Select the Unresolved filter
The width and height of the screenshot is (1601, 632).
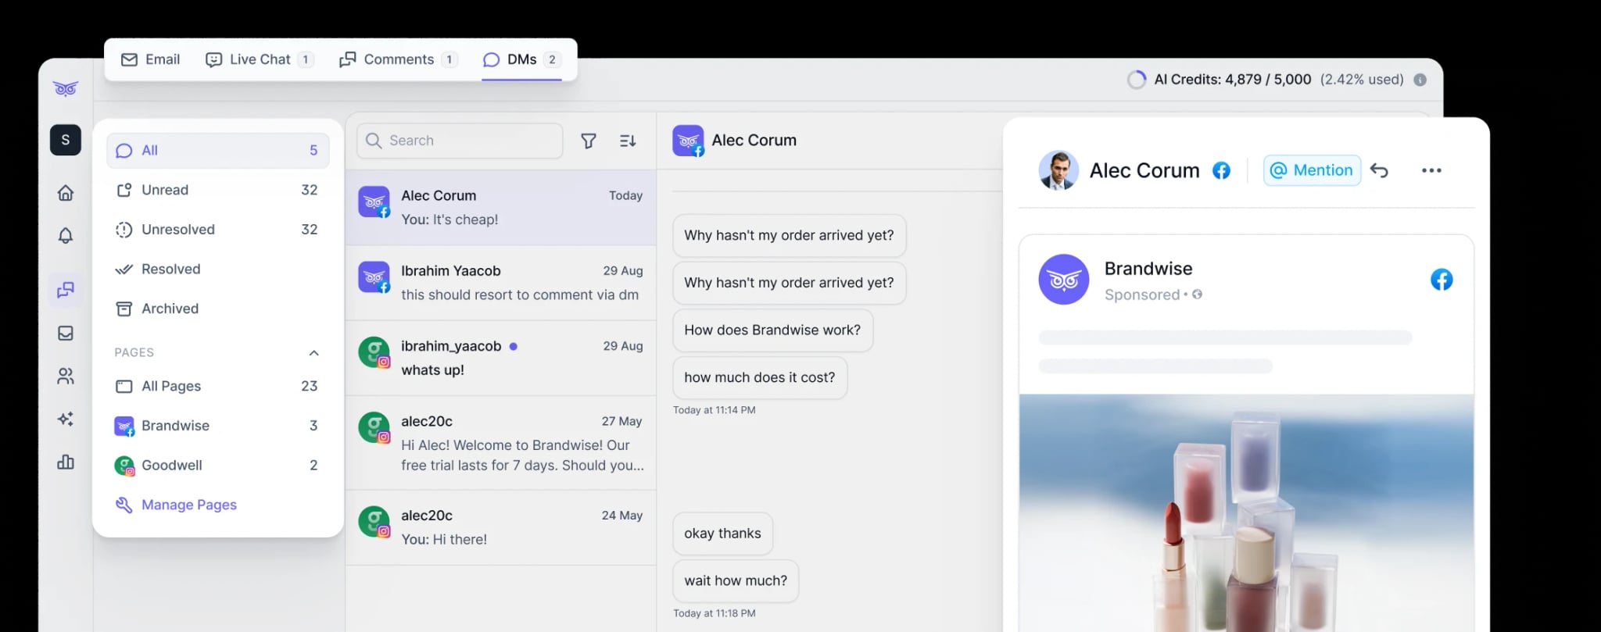coord(218,230)
